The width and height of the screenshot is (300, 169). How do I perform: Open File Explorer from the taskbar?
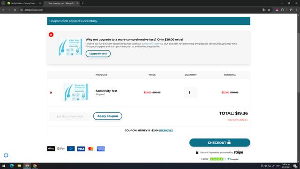tap(19, 166)
